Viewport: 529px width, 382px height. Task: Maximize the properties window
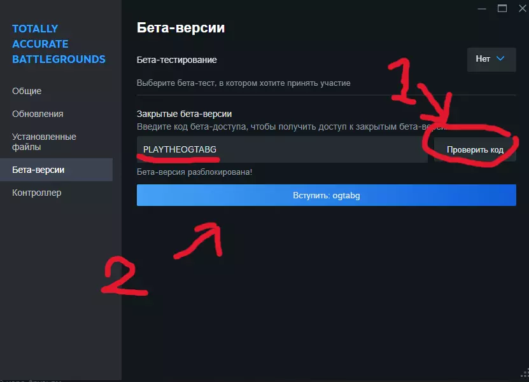point(502,8)
